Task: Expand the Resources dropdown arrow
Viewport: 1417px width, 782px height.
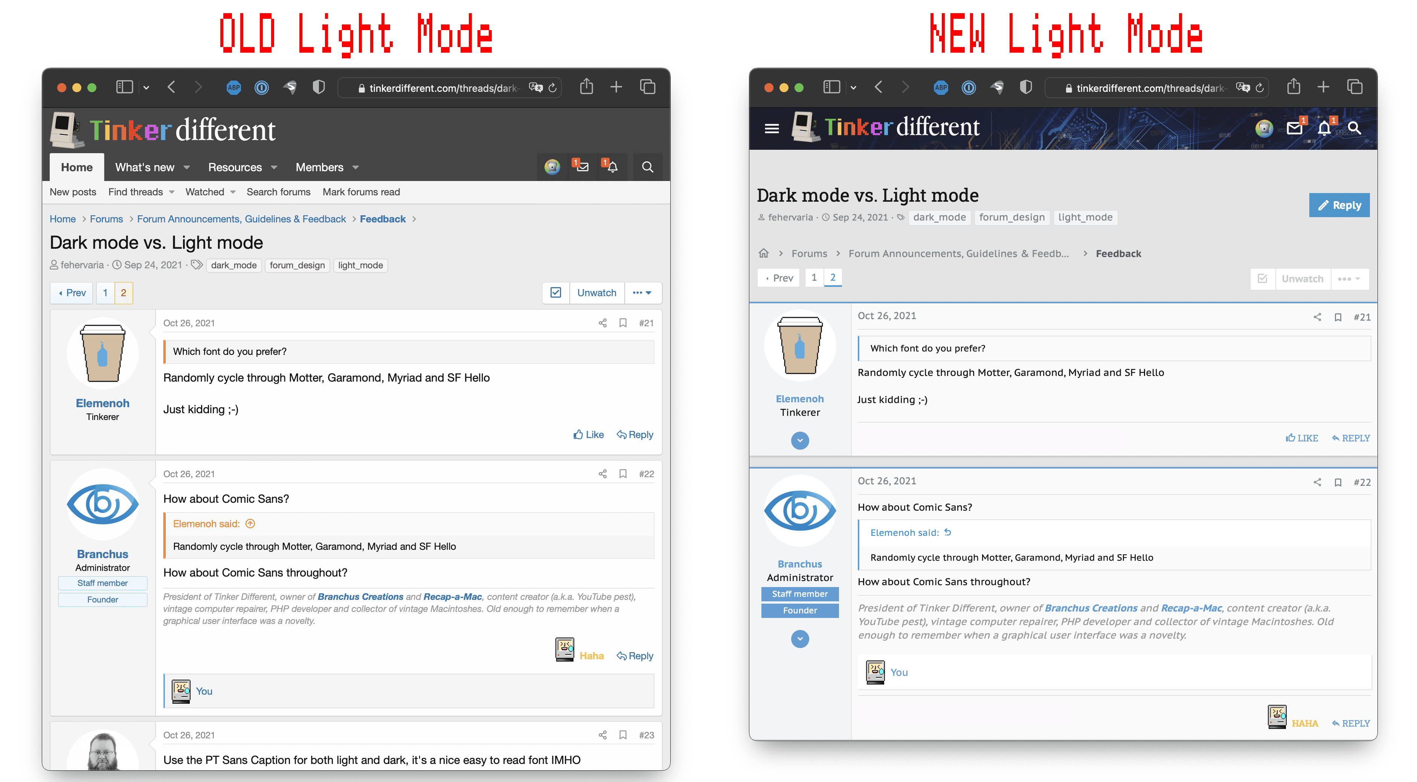Action: pyautogui.click(x=274, y=167)
